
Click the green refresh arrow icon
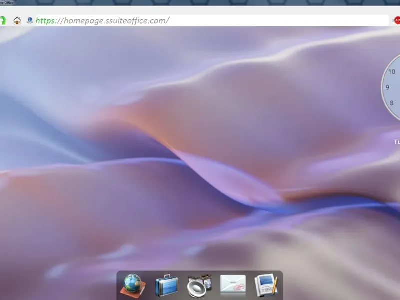(x=3, y=20)
